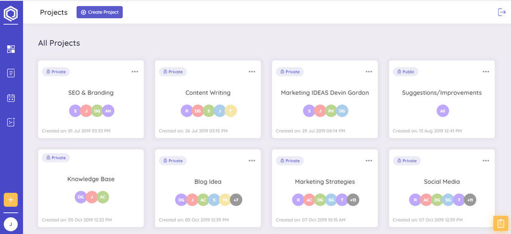
Task: Click the Create Project button
Action: (100, 12)
